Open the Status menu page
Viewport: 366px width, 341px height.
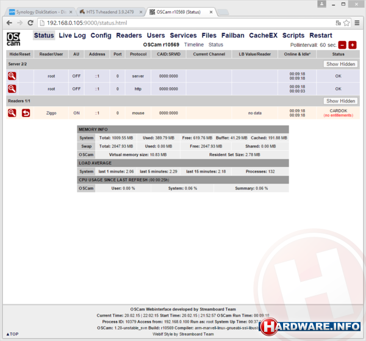click(x=44, y=35)
